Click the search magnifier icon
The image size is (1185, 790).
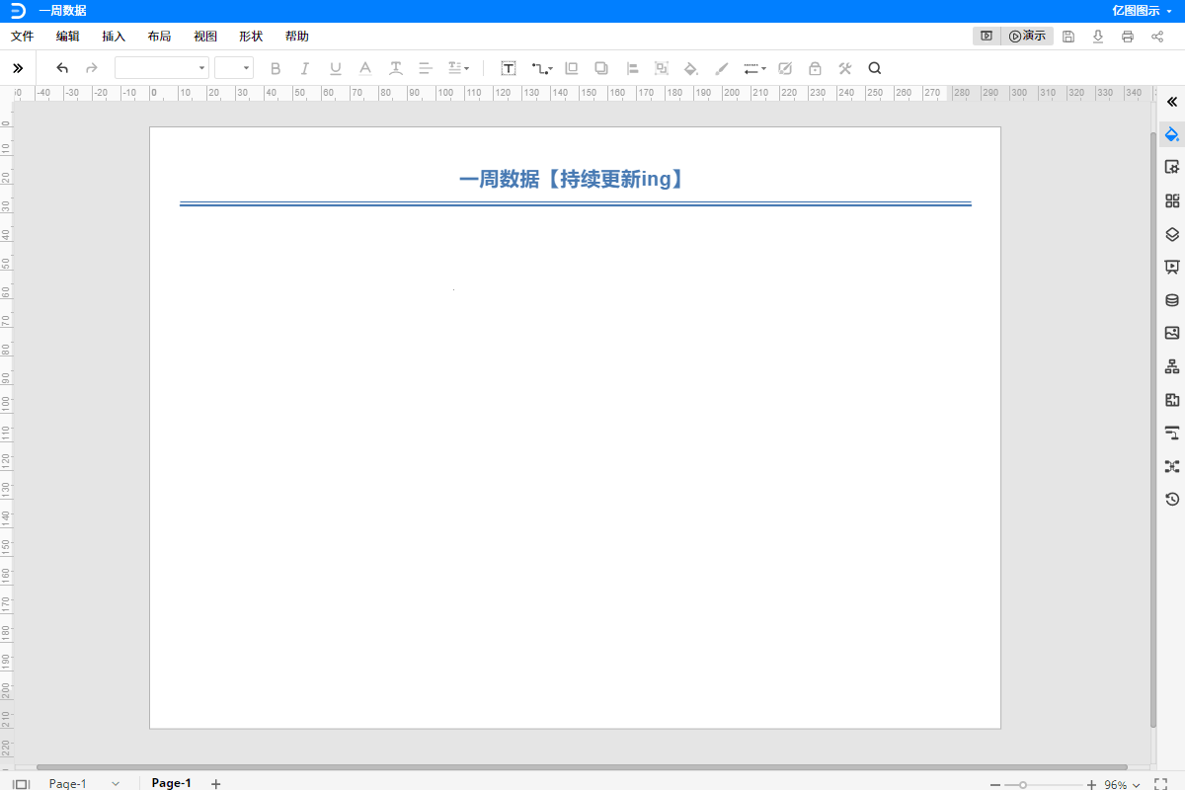(x=874, y=68)
